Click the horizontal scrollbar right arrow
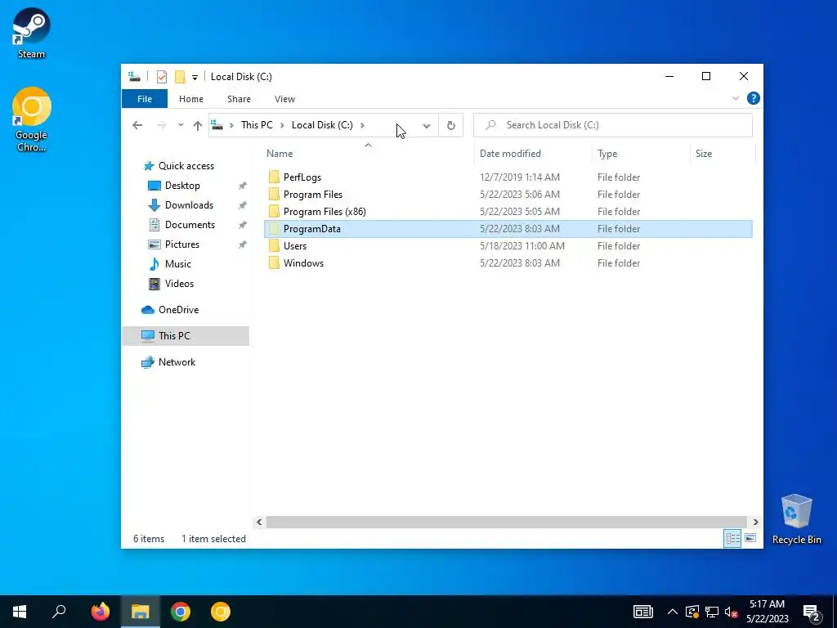 point(755,522)
